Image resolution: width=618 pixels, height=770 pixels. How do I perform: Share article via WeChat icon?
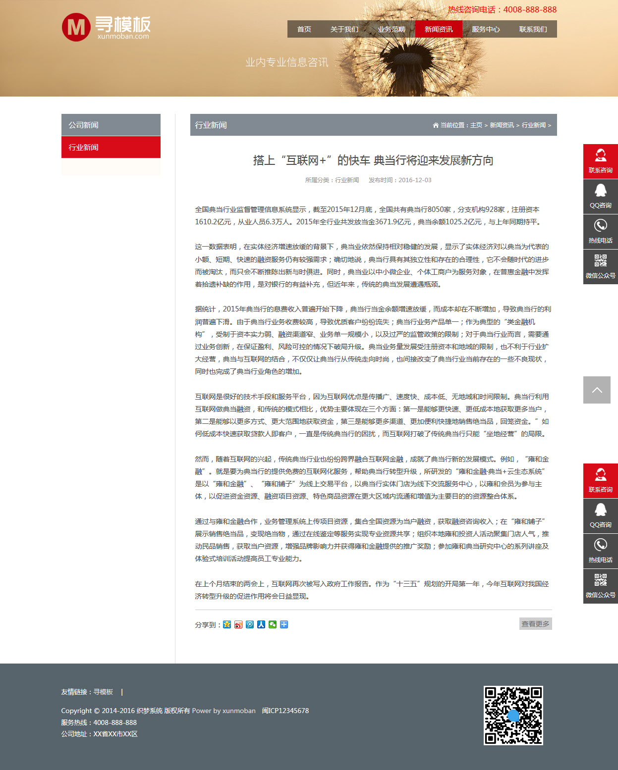point(273,624)
